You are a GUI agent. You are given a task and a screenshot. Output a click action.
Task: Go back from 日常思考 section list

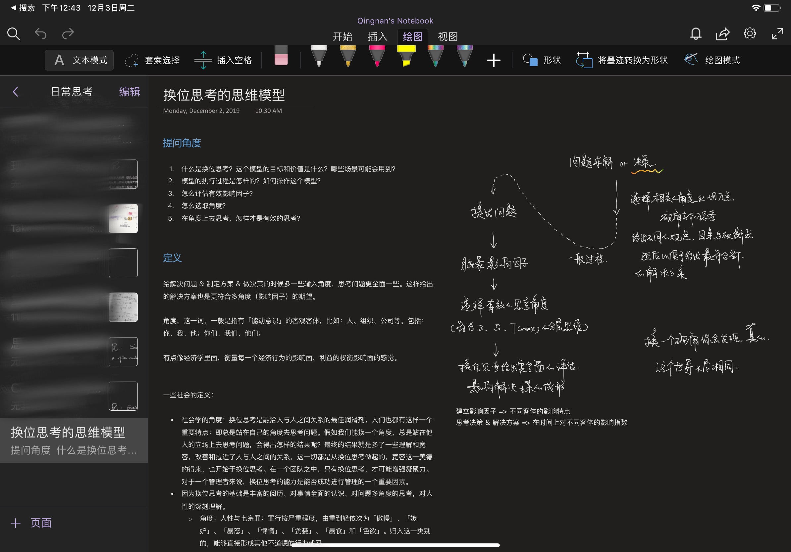coord(16,92)
